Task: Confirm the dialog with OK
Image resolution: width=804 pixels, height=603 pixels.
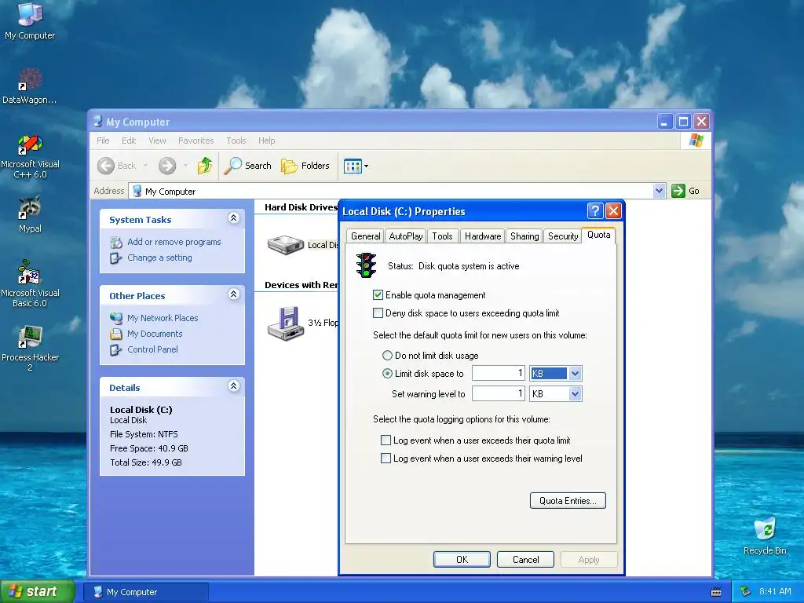Action: click(x=462, y=559)
